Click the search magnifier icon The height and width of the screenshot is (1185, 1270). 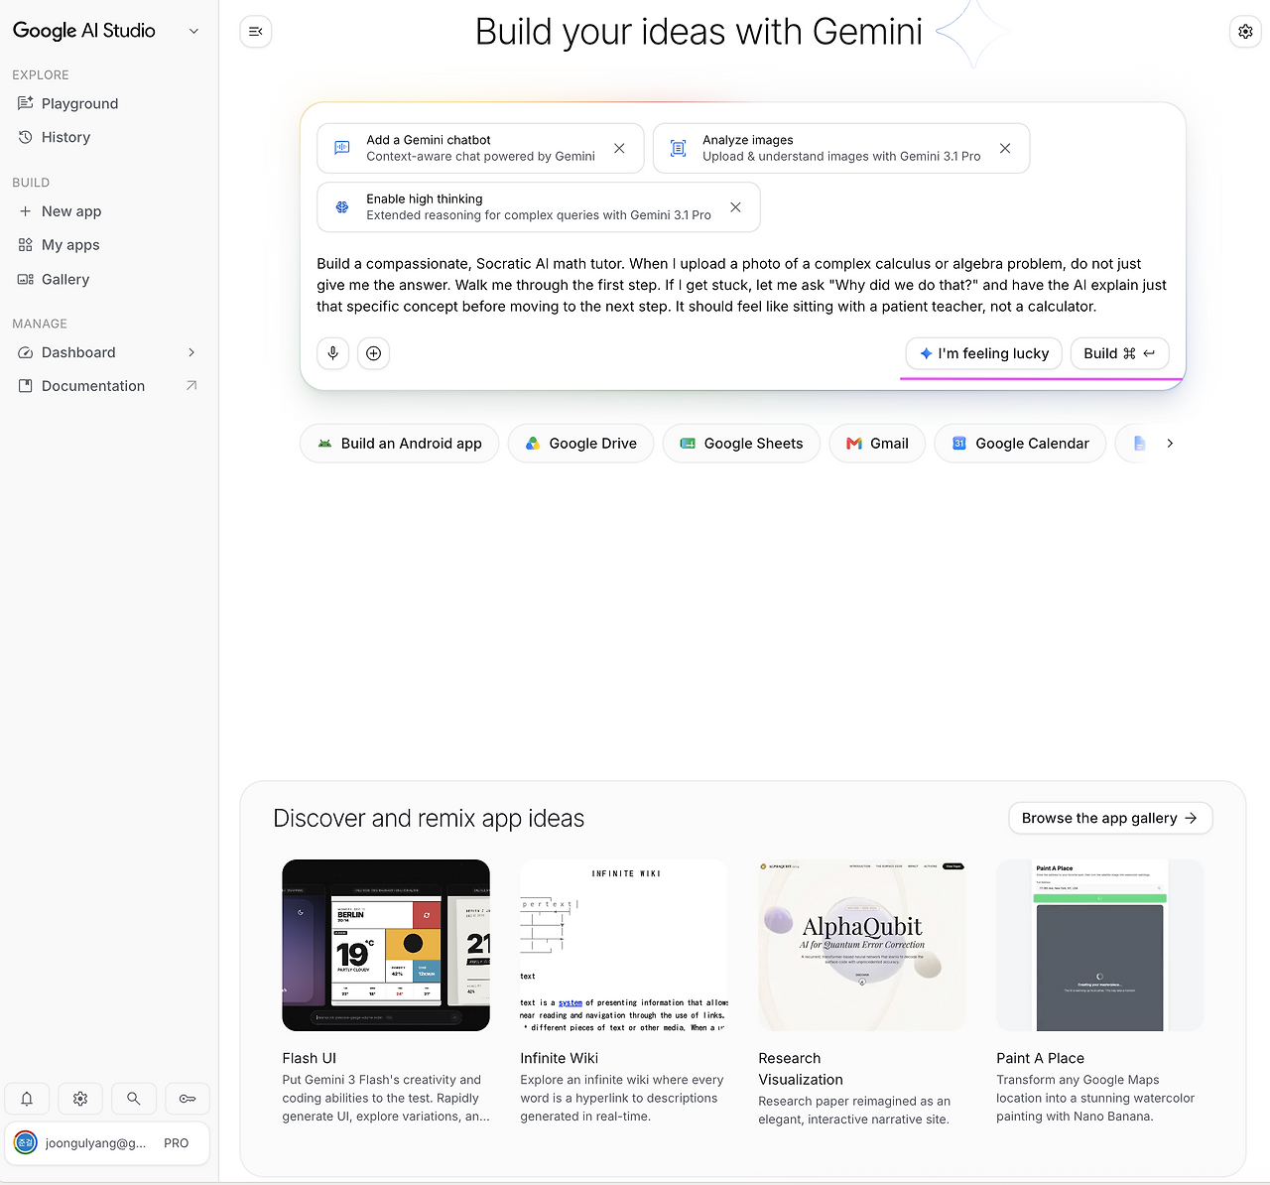click(x=134, y=1099)
